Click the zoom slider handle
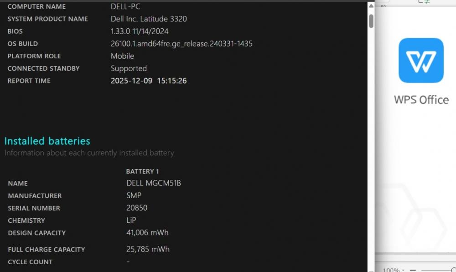 [x=454, y=270]
